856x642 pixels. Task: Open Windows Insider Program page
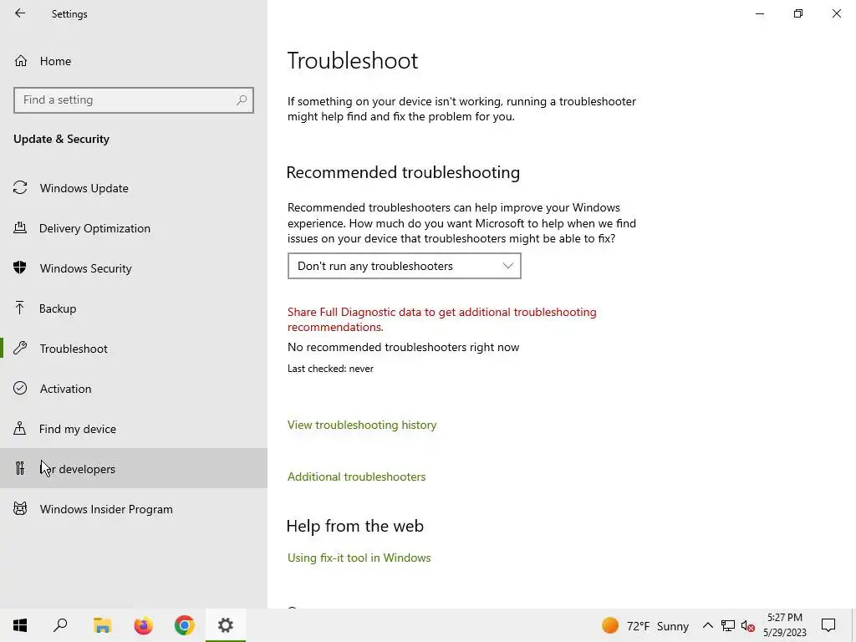coord(134,509)
